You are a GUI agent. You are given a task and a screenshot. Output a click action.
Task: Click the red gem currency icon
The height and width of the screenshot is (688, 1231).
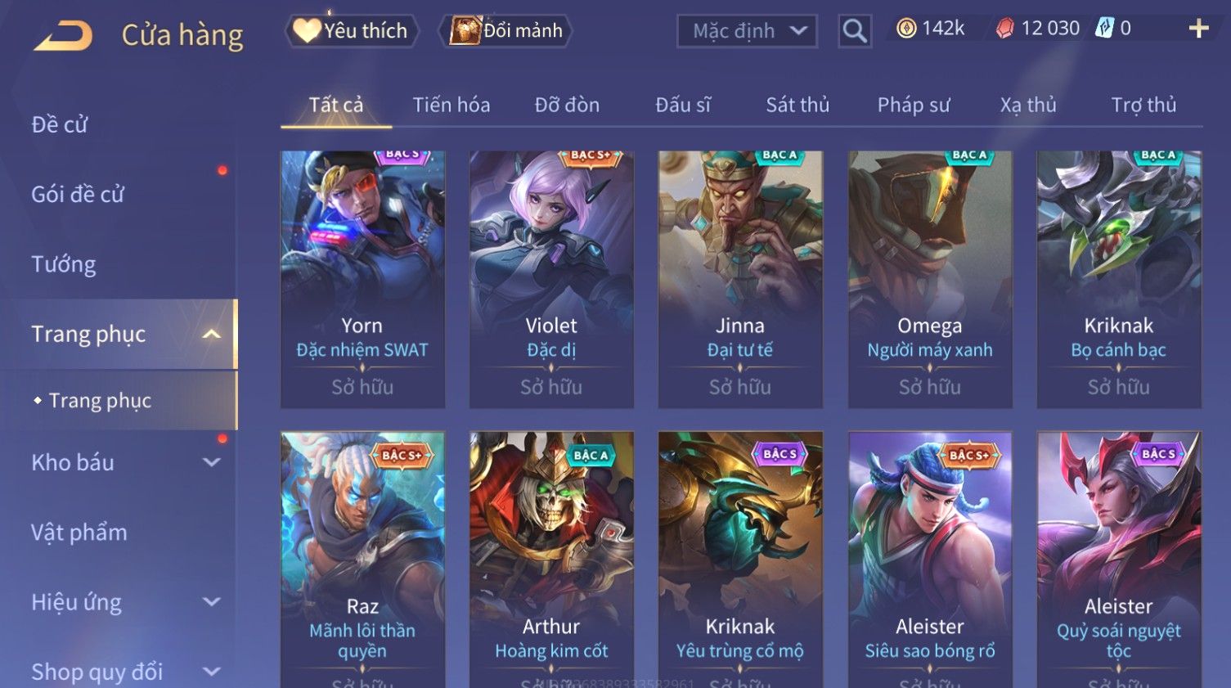point(1005,29)
